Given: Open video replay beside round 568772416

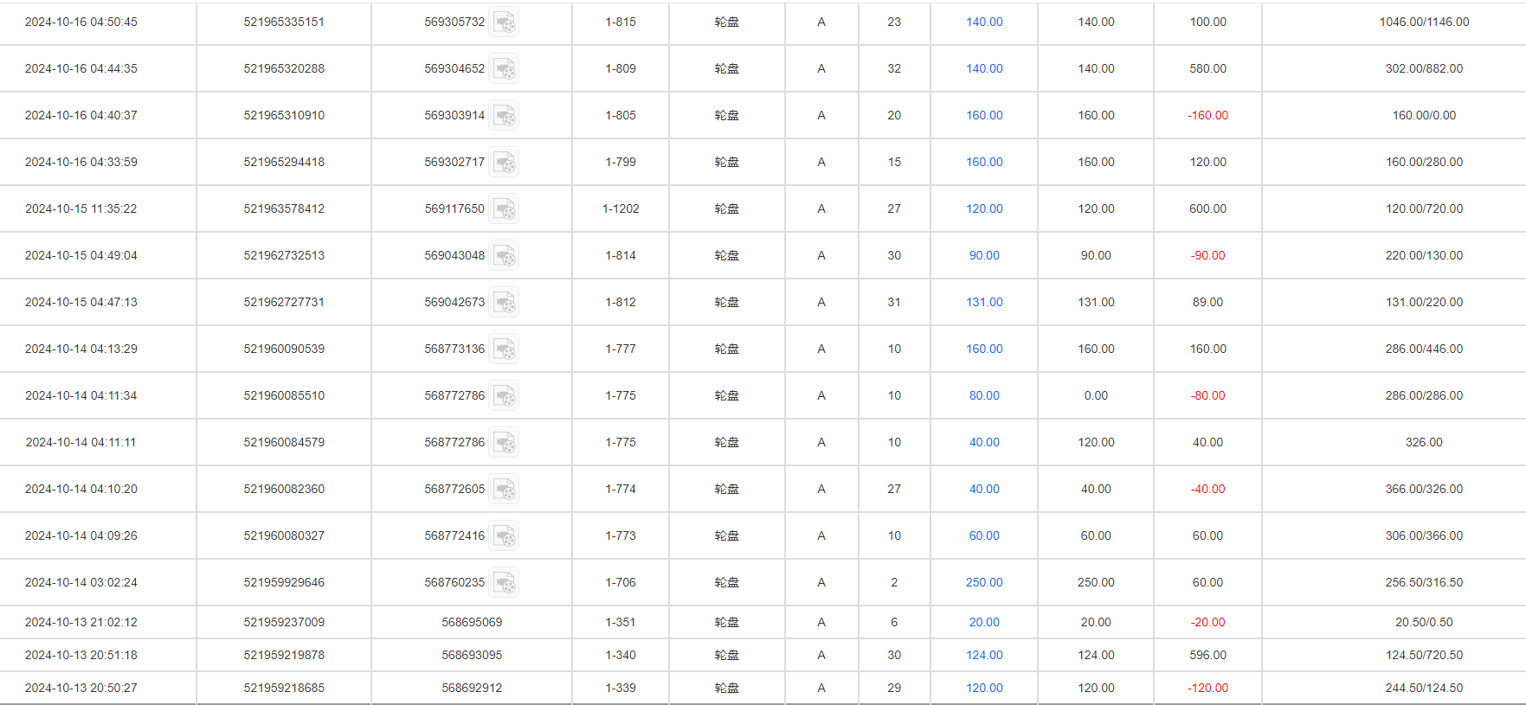Looking at the screenshot, I should (504, 536).
